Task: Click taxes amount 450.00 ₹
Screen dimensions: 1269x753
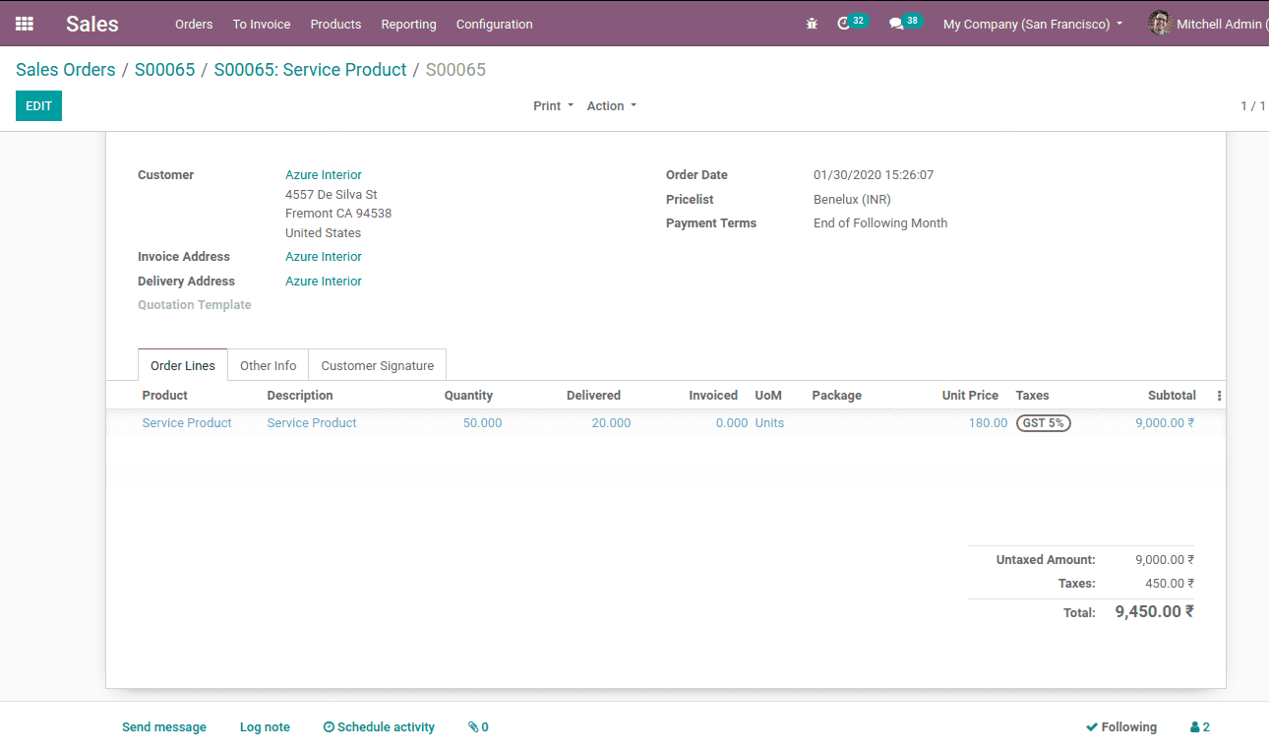Action: click(x=1170, y=584)
